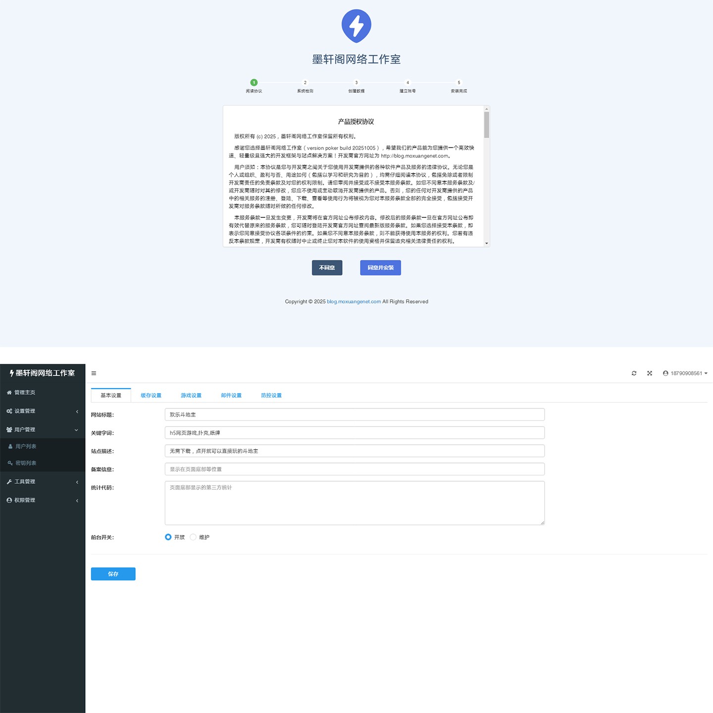Click the step 1 阅读协议 green circle
This screenshot has width=713, height=713.
pos(254,83)
